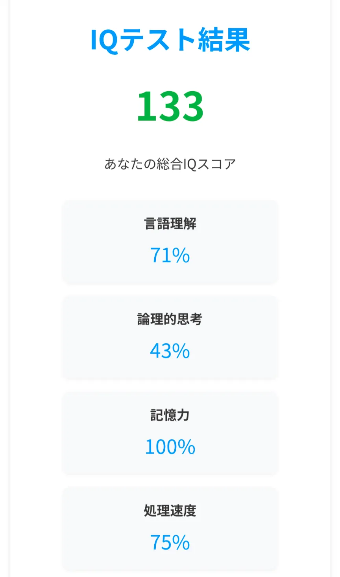This screenshot has height=577, width=340.
Task: Select the 処理速度 label
Action: point(170,511)
